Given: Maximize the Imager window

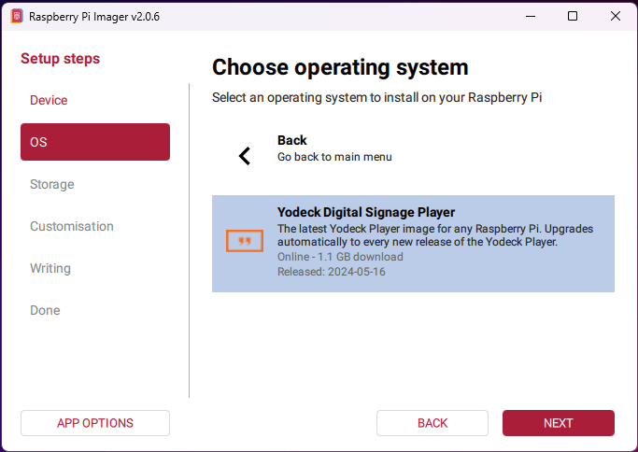Looking at the screenshot, I should [x=573, y=17].
